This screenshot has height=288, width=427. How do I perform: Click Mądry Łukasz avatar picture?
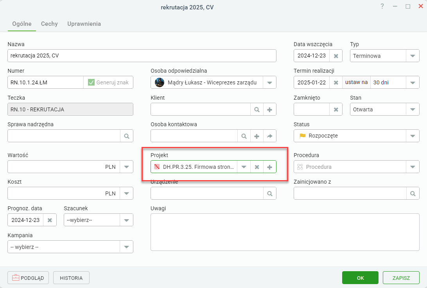(159, 82)
